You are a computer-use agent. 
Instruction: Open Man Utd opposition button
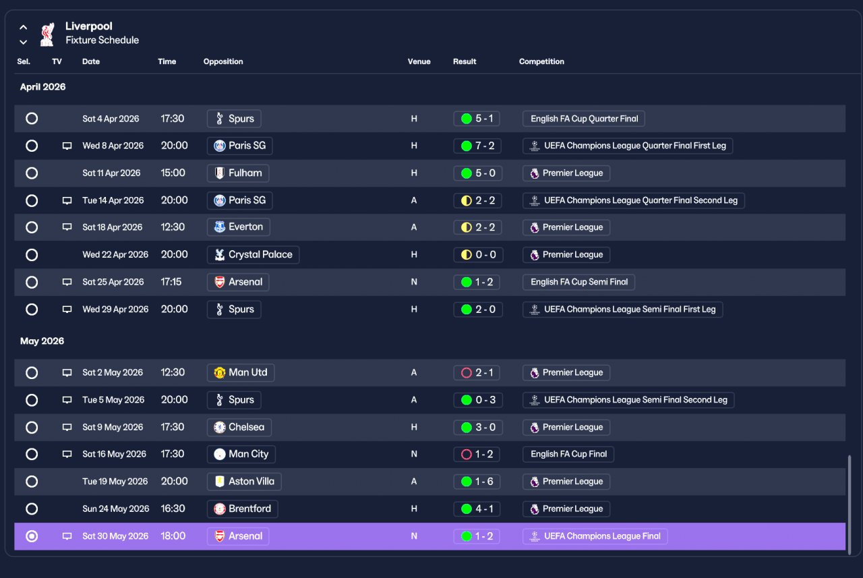tap(241, 372)
